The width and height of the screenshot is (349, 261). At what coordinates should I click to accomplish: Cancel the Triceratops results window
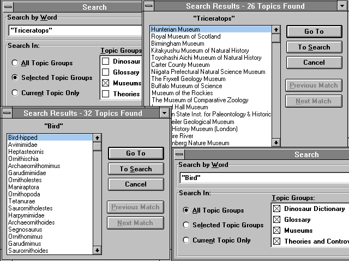[314, 63]
